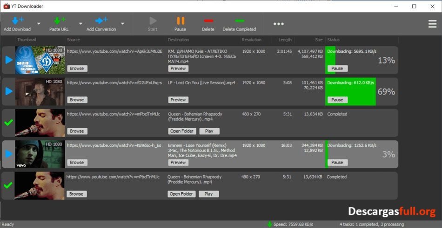Sort by the Size column header
The height and width of the screenshot is (228, 442).
pyautogui.click(x=319, y=40)
